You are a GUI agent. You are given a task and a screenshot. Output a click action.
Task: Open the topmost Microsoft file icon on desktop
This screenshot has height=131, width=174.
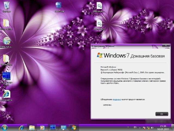pyautogui.click(x=99, y=6)
